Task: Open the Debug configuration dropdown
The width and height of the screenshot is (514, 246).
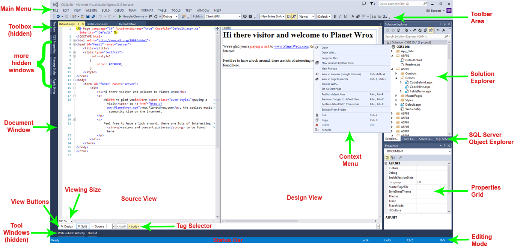Action: pyautogui.click(x=170, y=17)
